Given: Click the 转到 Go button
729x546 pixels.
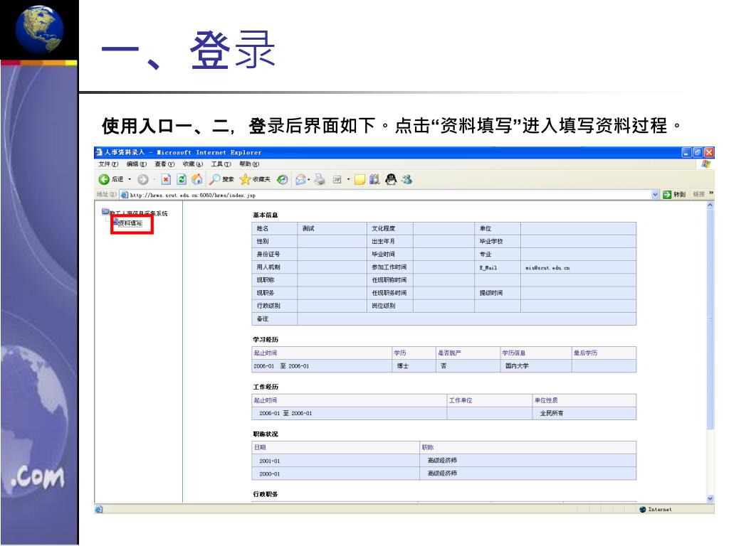Looking at the screenshot, I should pyautogui.click(x=674, y=194).
